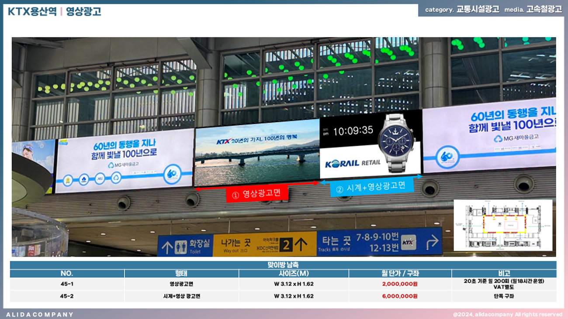Click the ALIDACOMPANY footer text

point(40,314)
